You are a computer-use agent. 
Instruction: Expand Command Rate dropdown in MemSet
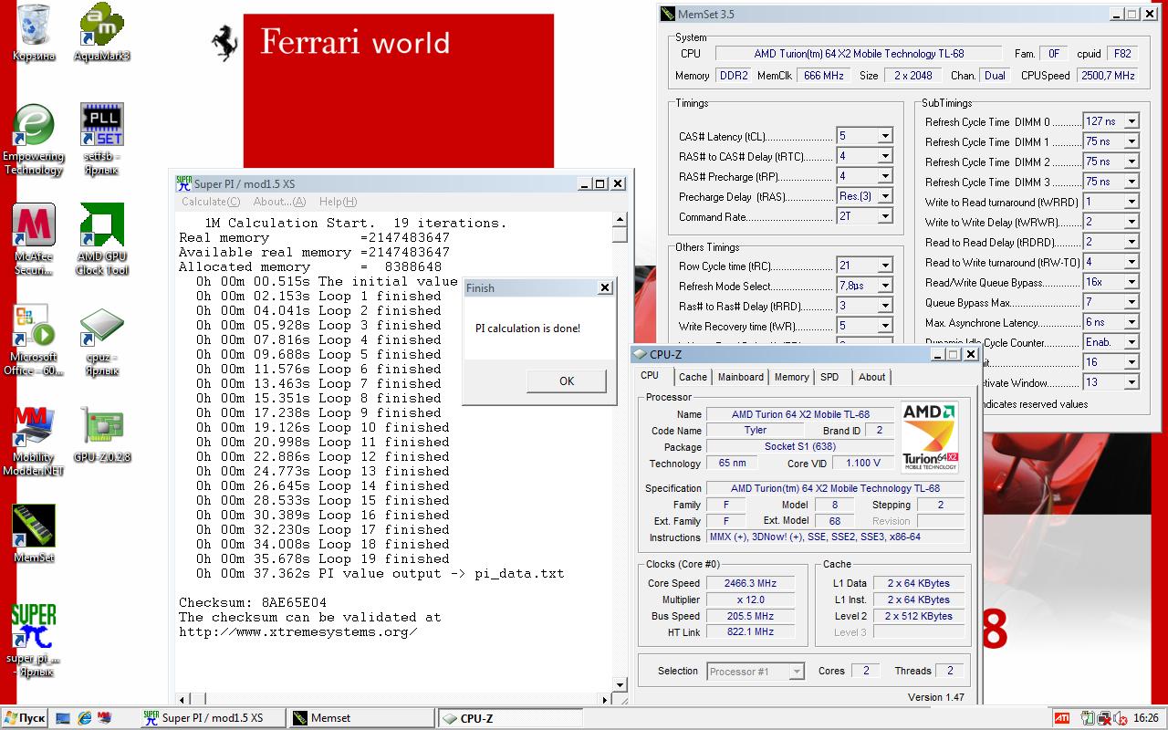884,216
